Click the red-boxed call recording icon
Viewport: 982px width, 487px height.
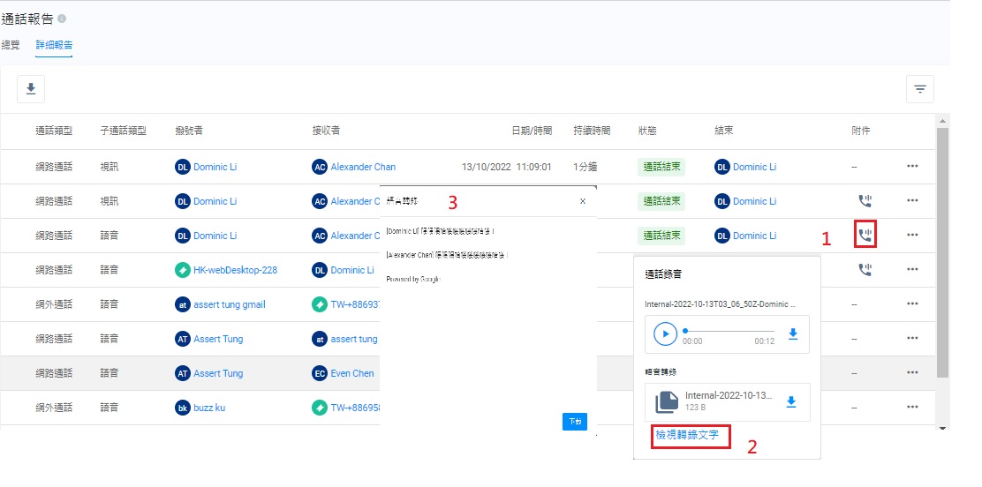click(x=865, y=236)
